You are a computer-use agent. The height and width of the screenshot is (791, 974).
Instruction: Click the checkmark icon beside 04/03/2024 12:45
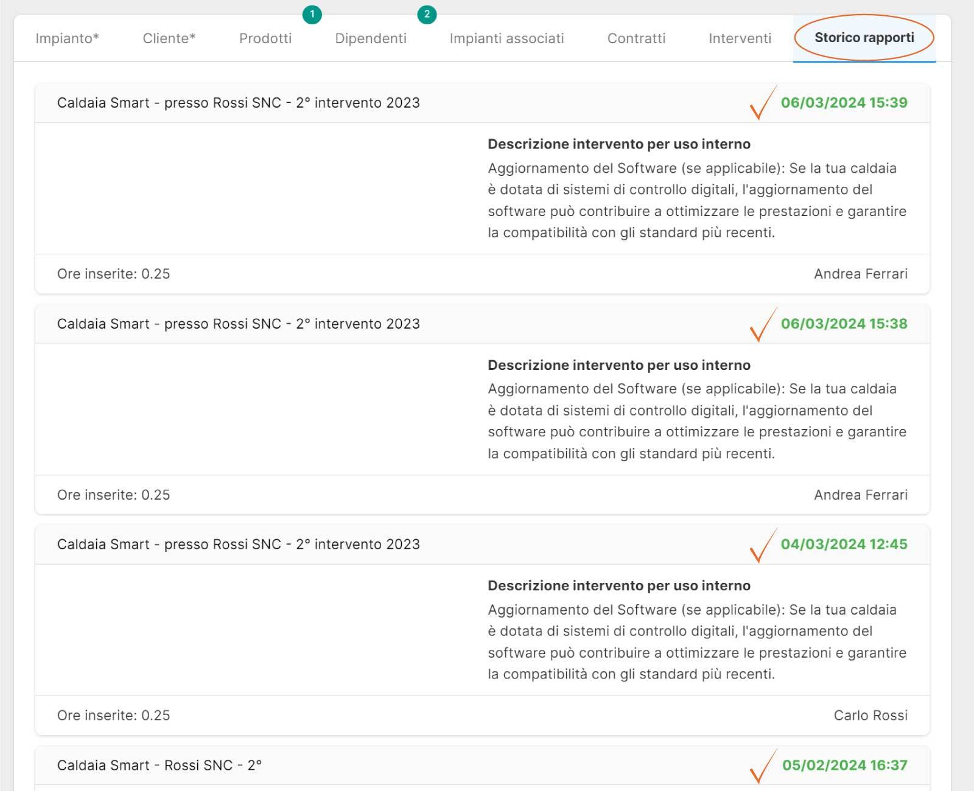tap(762, 545)
